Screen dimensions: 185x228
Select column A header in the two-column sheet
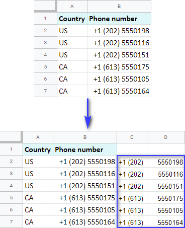click(x=72, y=6)
